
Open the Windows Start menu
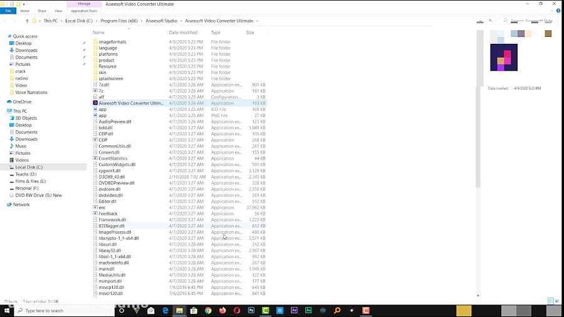[6, 311]
